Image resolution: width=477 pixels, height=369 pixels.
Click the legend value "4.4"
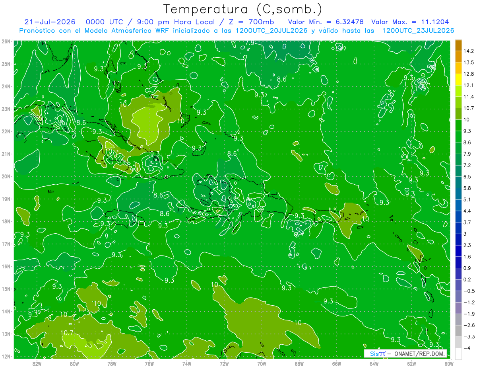(467, 211)
